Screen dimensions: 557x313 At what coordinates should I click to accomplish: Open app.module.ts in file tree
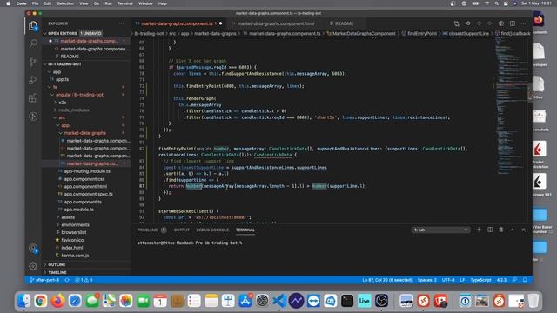pyautogui.click(x=78, y=210)
